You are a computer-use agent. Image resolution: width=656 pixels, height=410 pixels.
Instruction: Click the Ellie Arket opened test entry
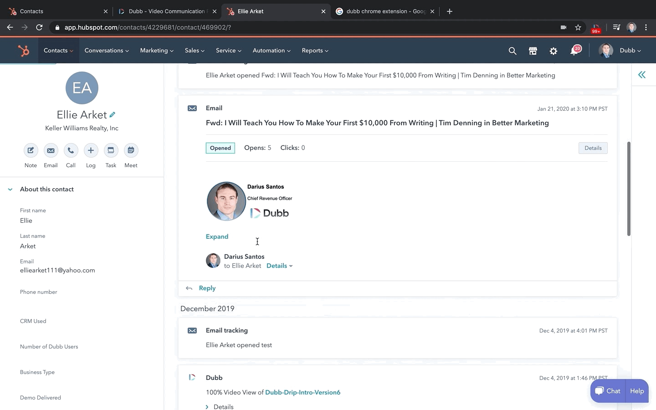(x=239, y=345)
